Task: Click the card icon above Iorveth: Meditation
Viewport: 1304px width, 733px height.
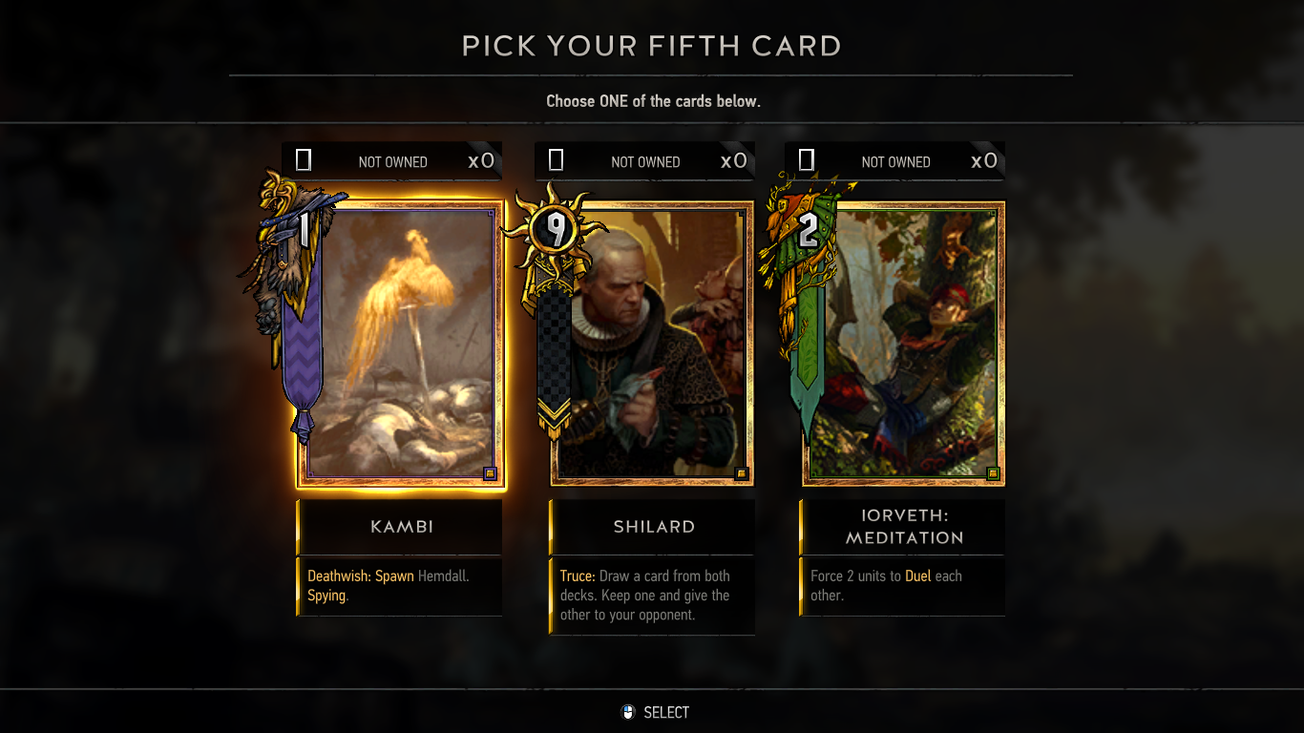Action: click(x=807, y=160)
